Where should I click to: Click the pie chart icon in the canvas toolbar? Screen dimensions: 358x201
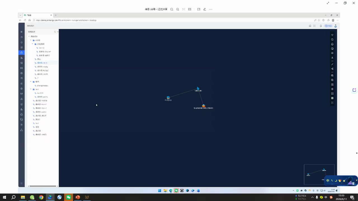click(x=332, y=49)
